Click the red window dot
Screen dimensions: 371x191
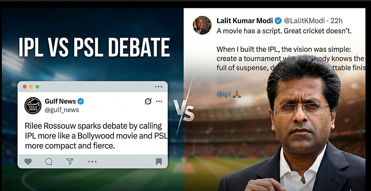pyautogui.click(x=24, y=87)
